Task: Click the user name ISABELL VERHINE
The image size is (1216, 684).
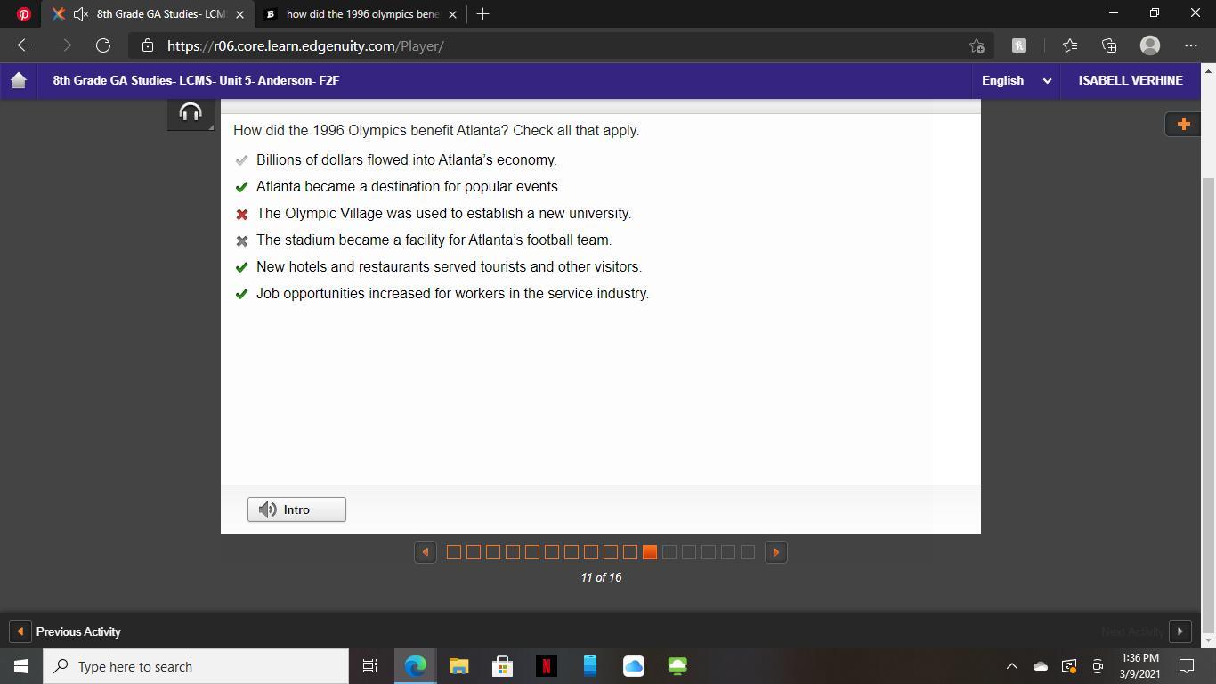Action: [x=1131, y=80]
